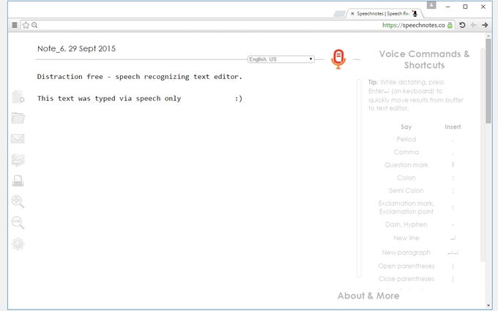This screenshot has height=311, width=498.
Task: Print the note with the printer icon
Action: (x=18, y=181)
